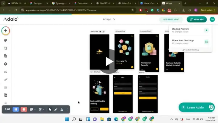Pause the recording with pause button
Screen dimensions: 218x123
[x=16, y=109]
